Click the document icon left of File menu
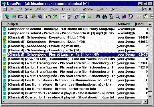The height and width of the screenshot is (107, 154). 5,9
